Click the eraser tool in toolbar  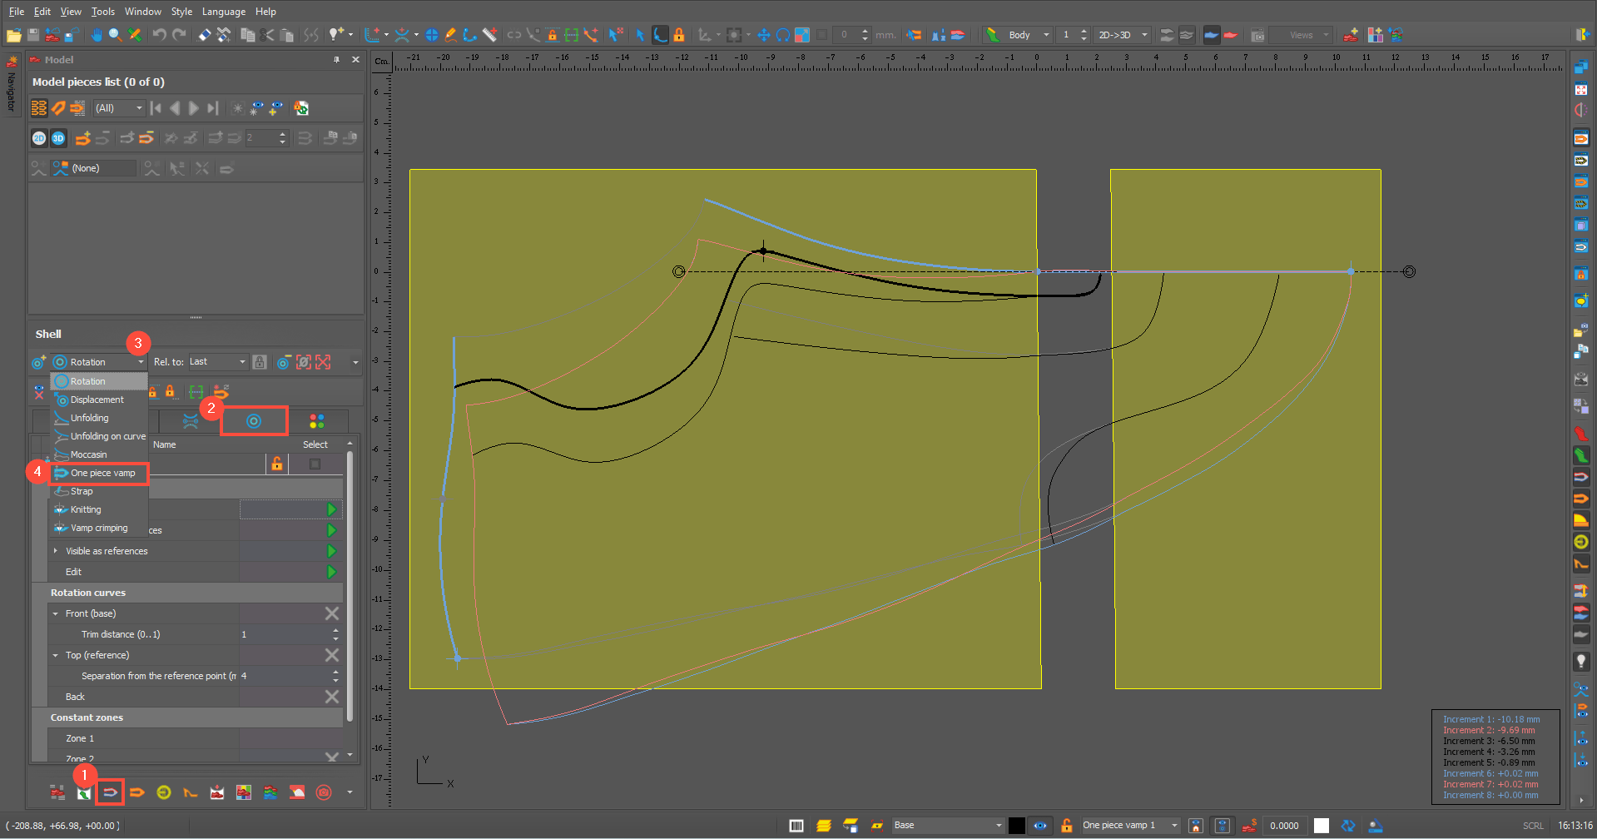tap(204, 35)
